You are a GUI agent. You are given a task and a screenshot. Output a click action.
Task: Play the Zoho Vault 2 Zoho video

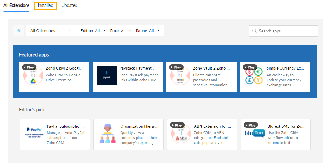point(176,67)
